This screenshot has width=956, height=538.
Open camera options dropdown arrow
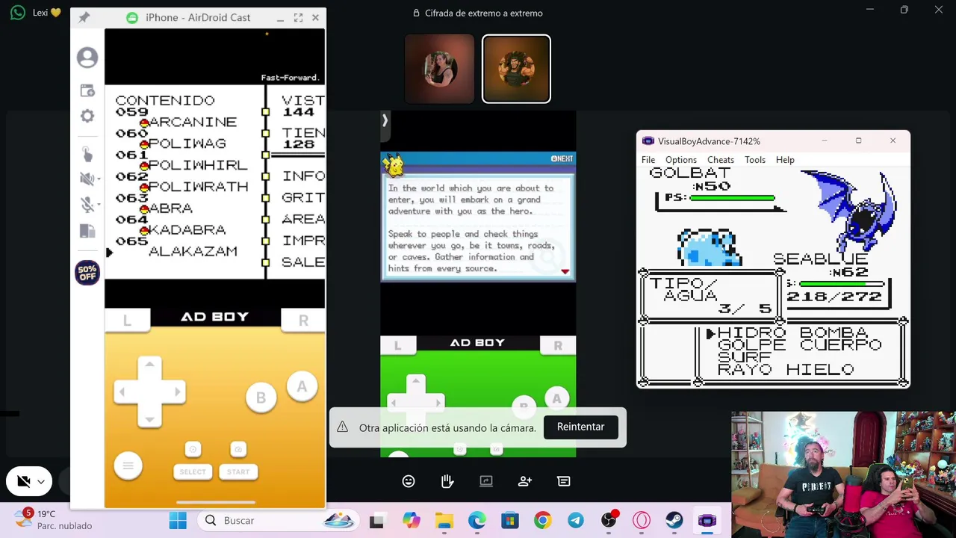coord(41,482)
